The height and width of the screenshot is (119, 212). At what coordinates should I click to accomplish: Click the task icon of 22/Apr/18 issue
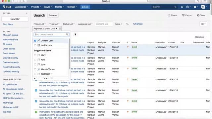point(36,101)
